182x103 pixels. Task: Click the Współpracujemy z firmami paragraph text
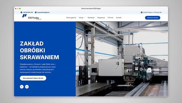(38, 68)
